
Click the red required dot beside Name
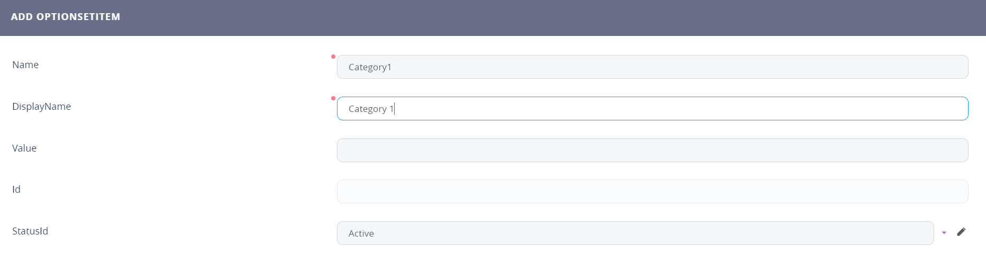(x=333, y=57)
